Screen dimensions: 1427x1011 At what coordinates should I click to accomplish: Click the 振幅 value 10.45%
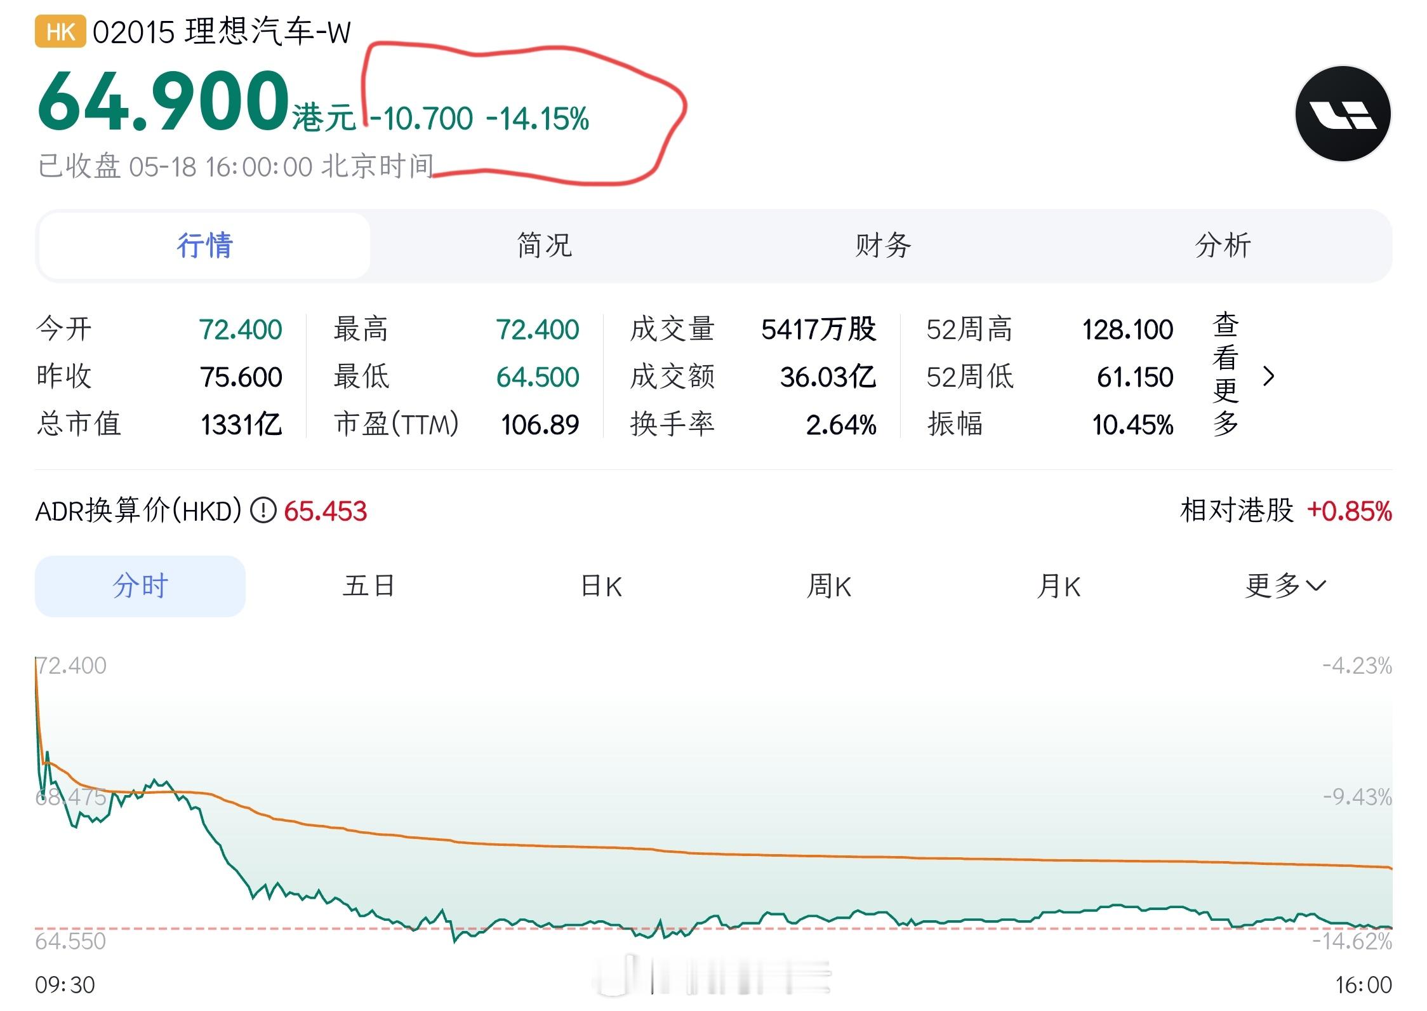[x=1132, y=425]
